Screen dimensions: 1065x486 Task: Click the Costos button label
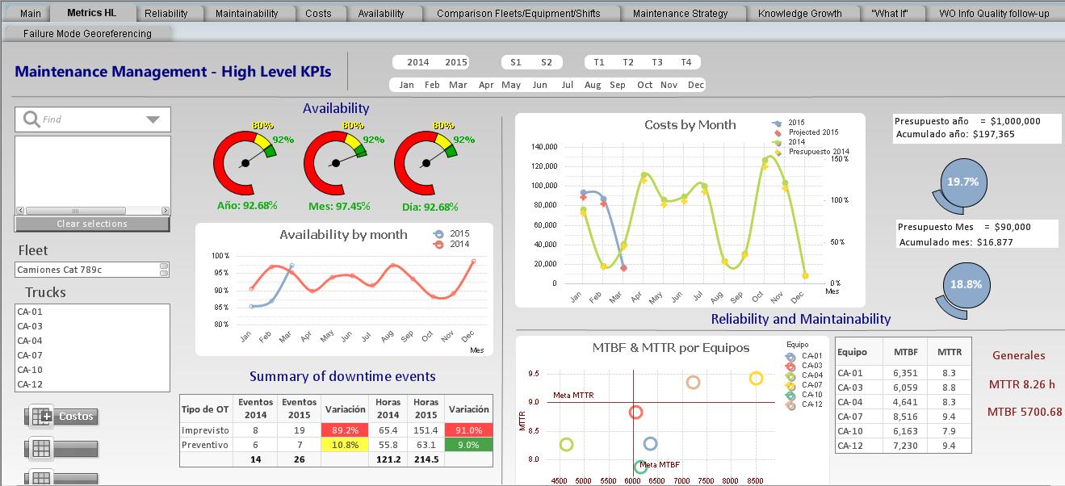[x=77, y=417]
